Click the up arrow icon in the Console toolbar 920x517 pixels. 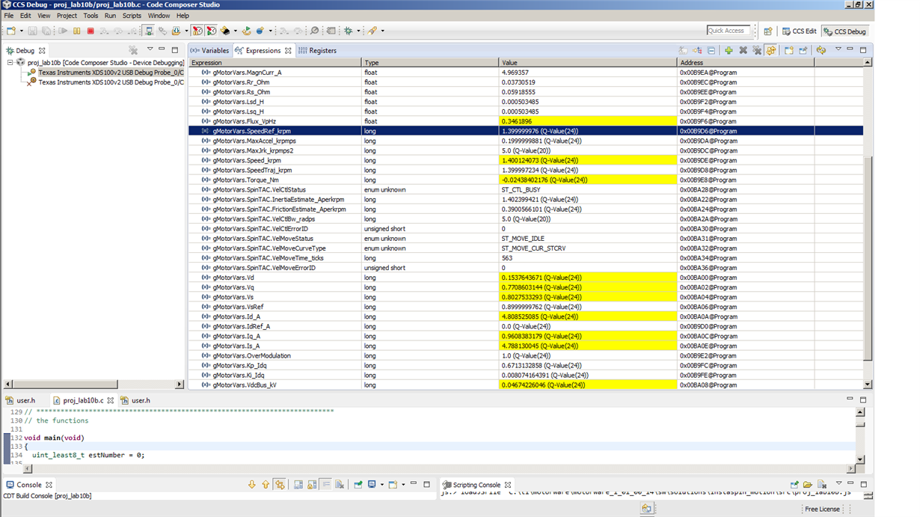(266, 485)
